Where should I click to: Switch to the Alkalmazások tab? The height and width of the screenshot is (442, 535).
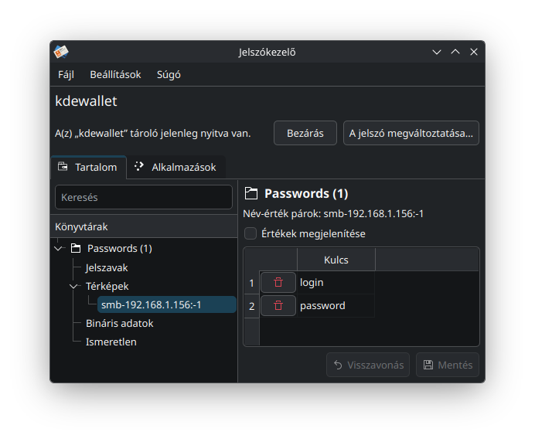(176, 167)
